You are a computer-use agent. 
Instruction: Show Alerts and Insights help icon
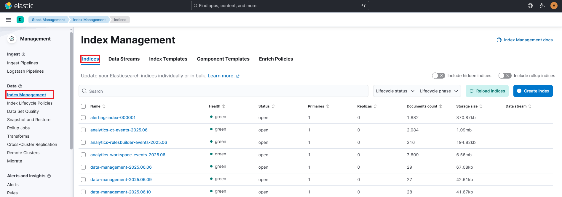(49, 176)
